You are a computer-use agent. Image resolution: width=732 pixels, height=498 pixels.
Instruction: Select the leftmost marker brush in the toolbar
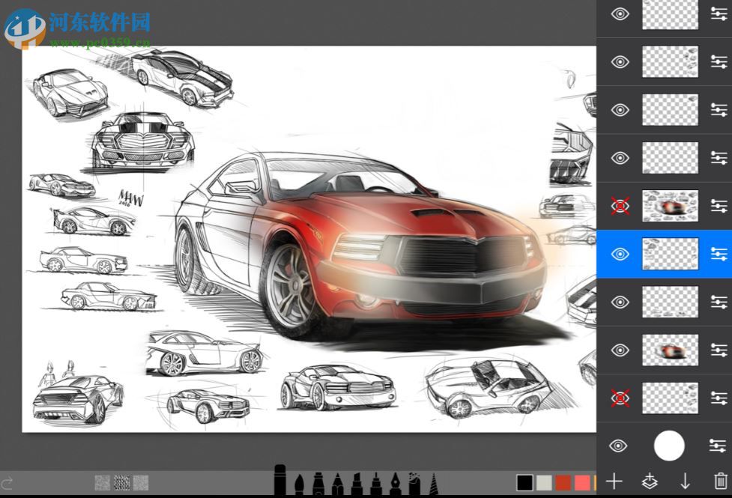281,479
